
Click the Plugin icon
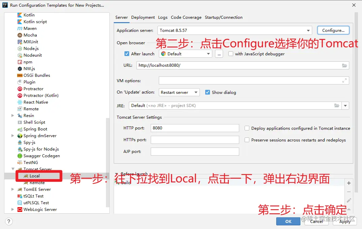pos(20,82)
